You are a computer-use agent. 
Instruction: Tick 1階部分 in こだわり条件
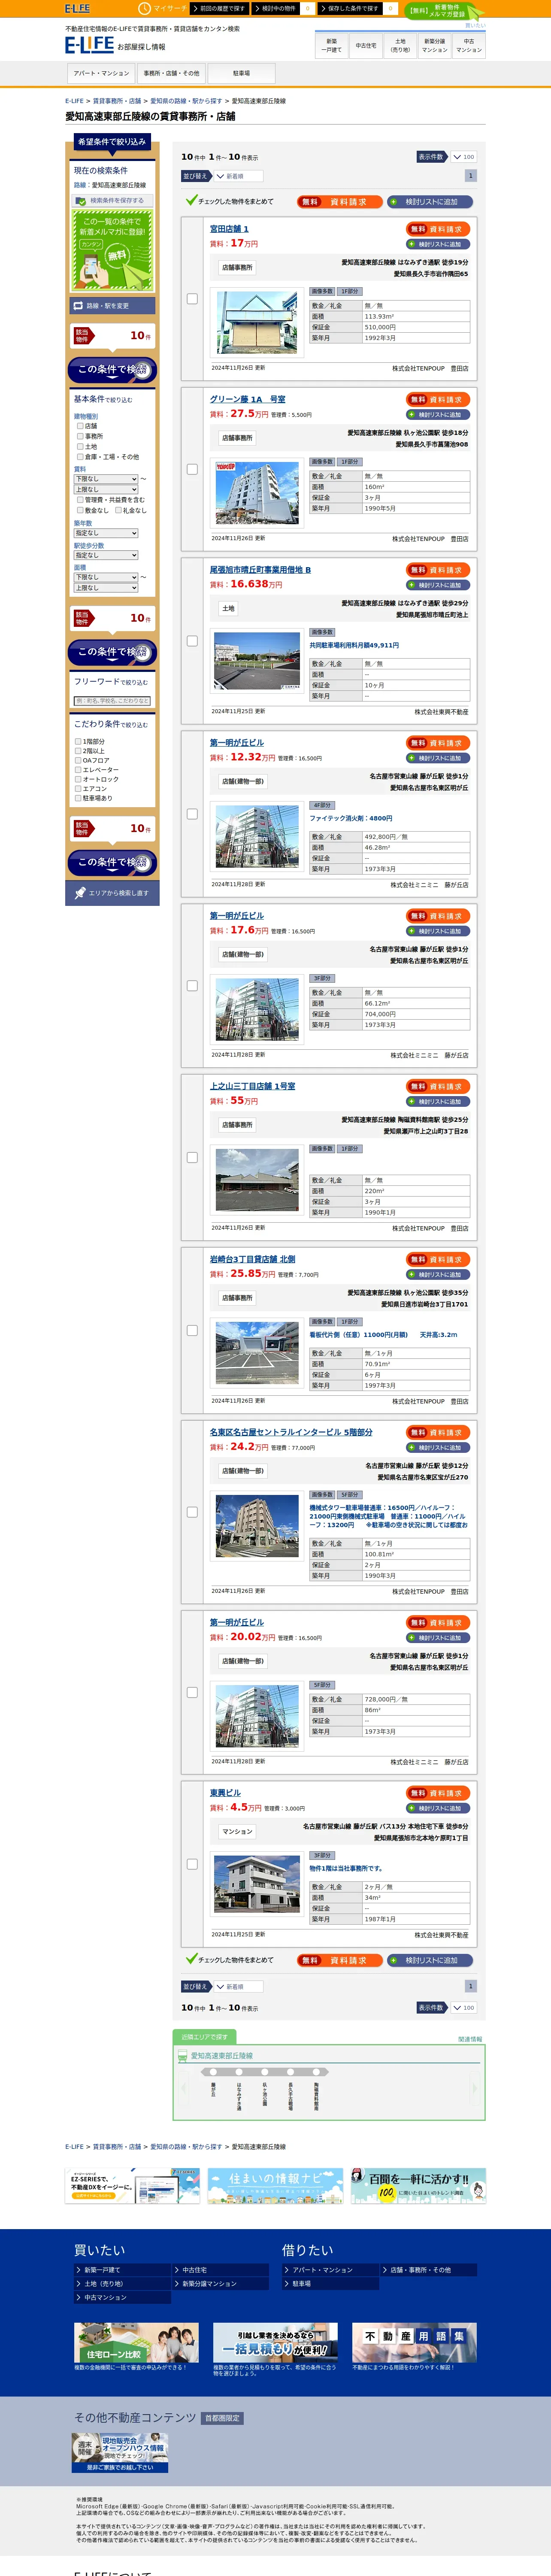[x=78, y=741]
